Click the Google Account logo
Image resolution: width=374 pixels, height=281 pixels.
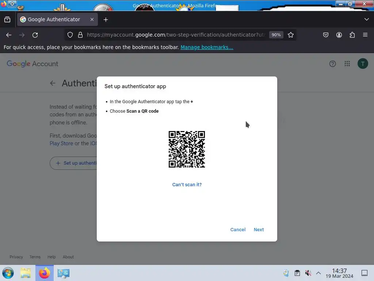[33, 64]
